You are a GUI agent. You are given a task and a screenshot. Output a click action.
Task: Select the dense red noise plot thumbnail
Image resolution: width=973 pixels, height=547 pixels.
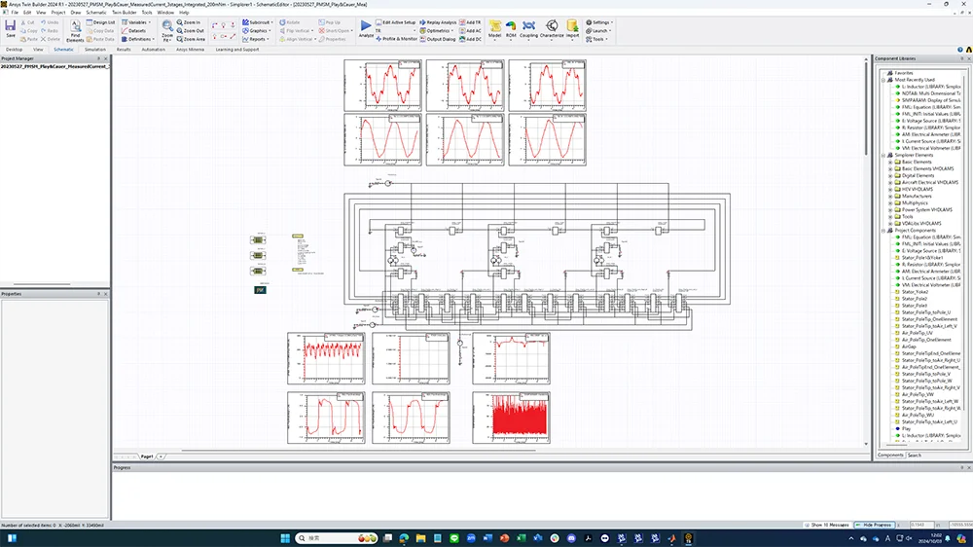(511, 418)
